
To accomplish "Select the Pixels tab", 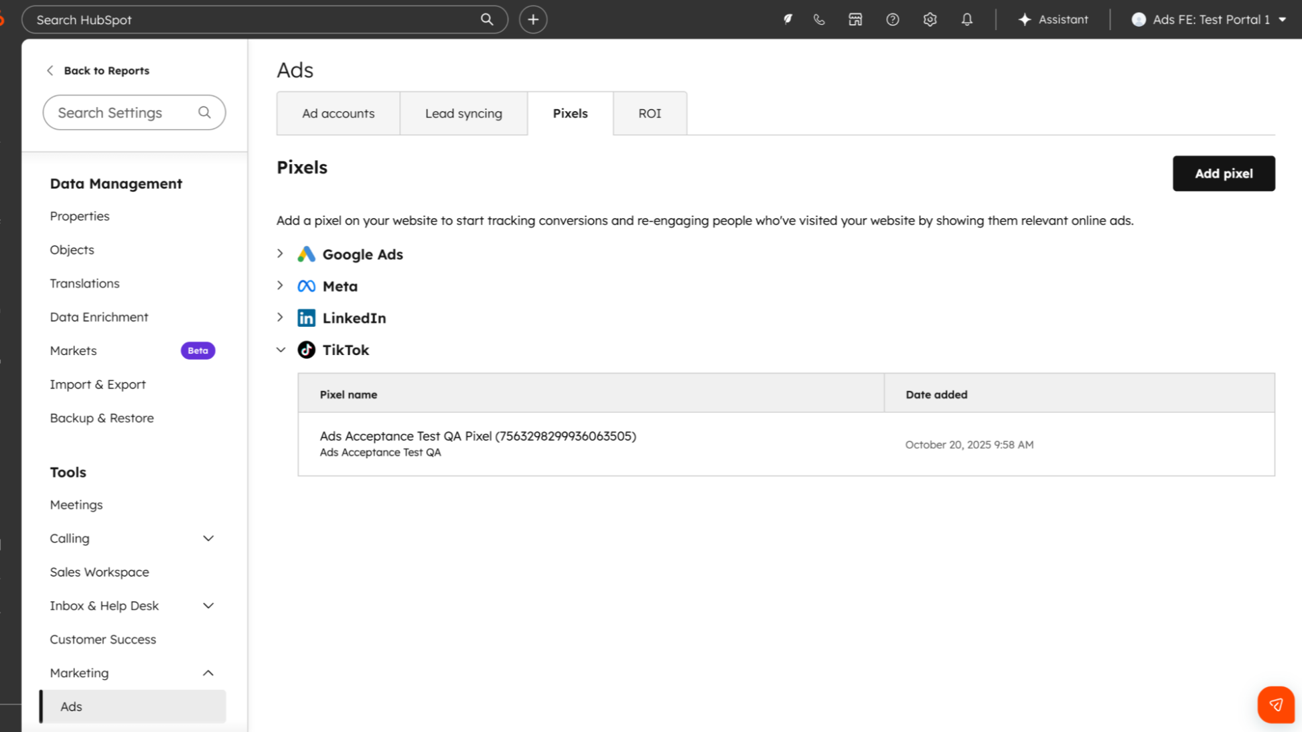I will pyautogui.click(x=570, y=113).
